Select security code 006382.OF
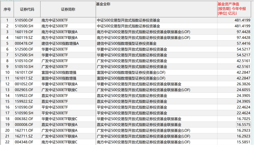The height and width of the screenshot is (145, 254). tap(24, 119)
